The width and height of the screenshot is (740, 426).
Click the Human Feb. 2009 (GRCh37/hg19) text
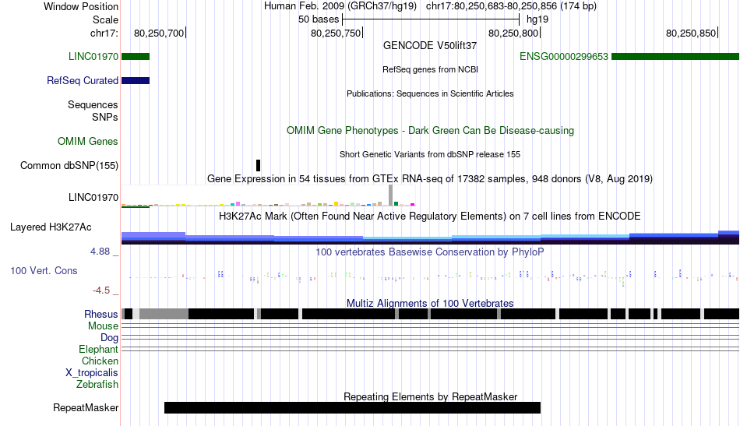point(340,6)
